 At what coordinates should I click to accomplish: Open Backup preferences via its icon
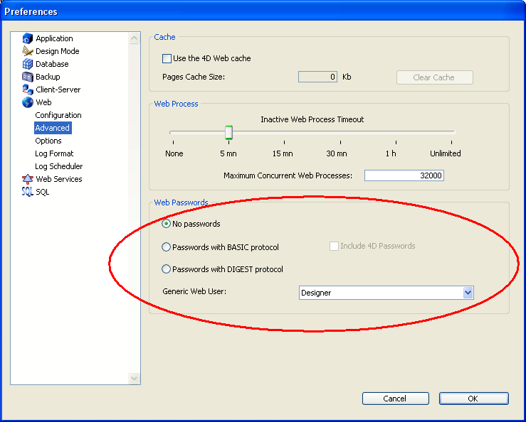[28, 77]
